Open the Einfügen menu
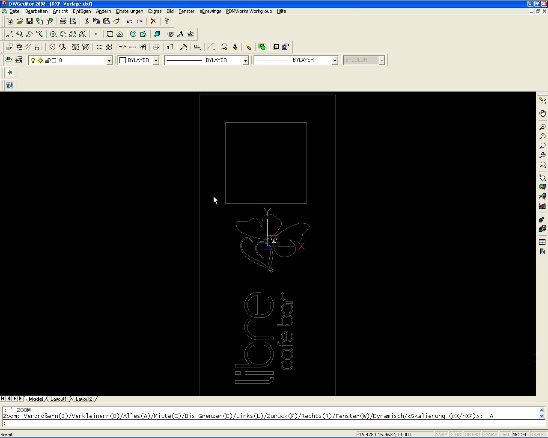Screen dimensions: 548x438 pyautogui.click(x=81, y=11)
